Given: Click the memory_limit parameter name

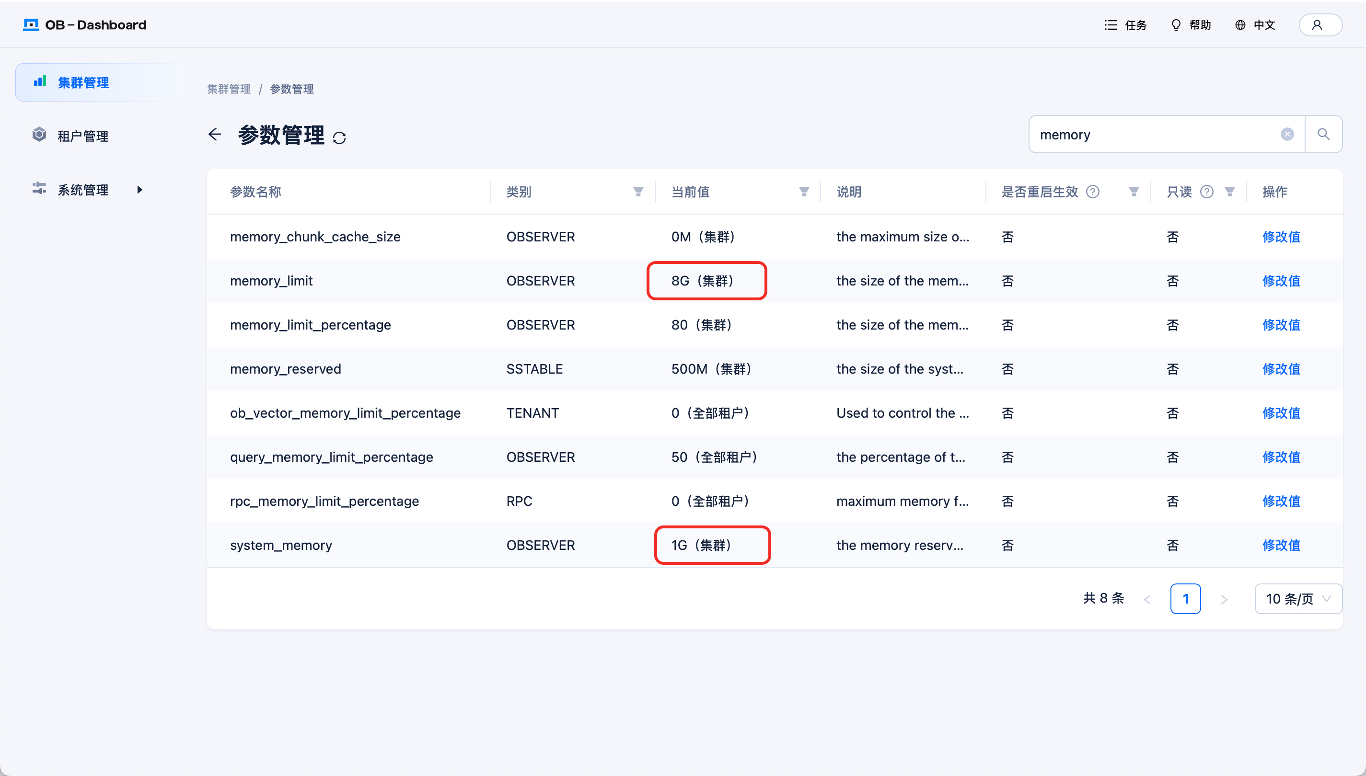Looking at the screenshot, I should [271, 281].
